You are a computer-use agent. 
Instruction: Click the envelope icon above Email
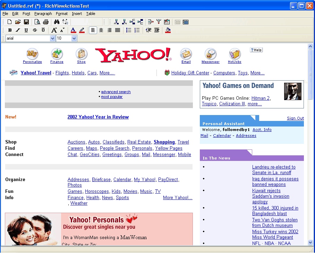coord(186,54)
